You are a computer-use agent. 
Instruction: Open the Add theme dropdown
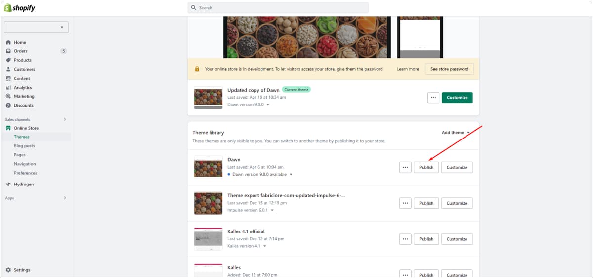pyautogui.click(x=456, y=133)
